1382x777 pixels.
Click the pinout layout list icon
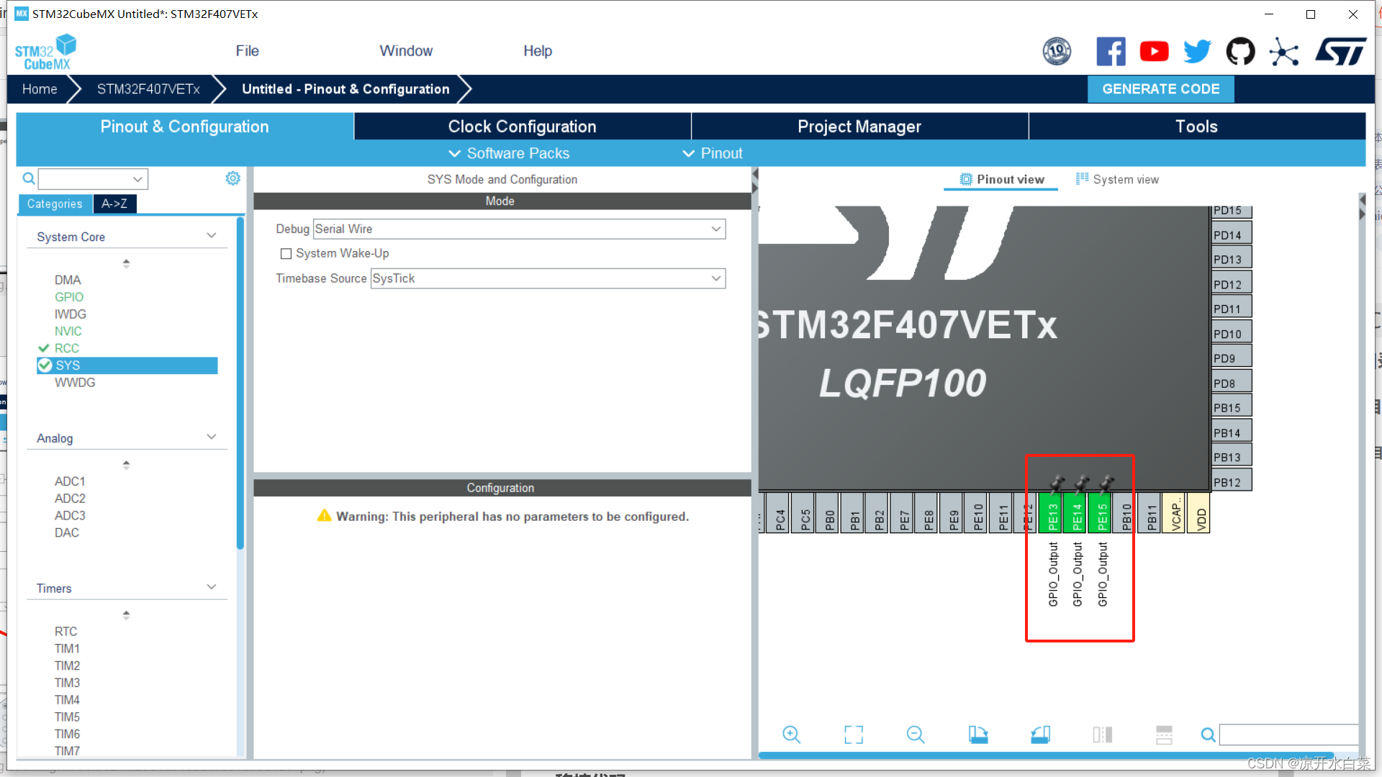click(x=1164, y=735)
